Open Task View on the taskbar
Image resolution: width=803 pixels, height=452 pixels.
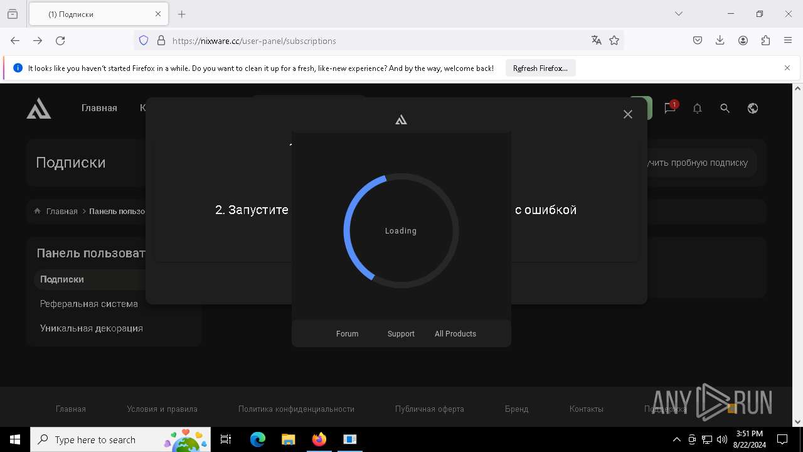tap(226, 439)
